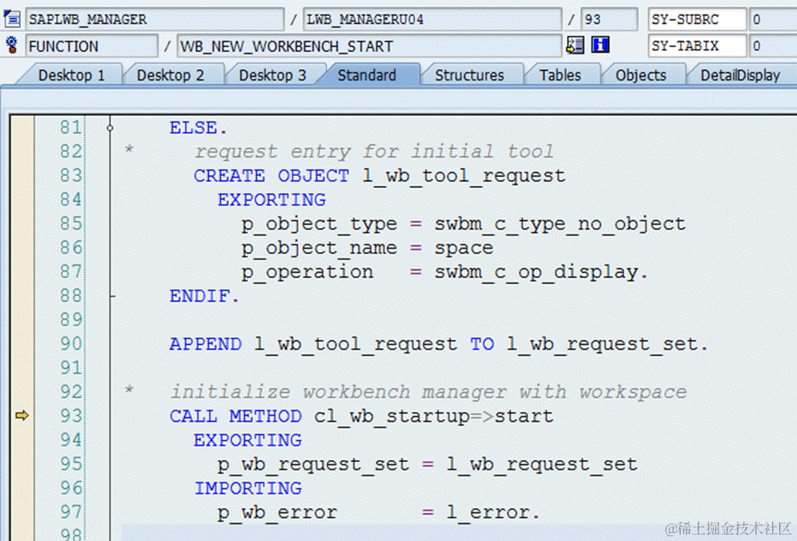Click the comment text on line 92
797x541 pixels.
[429, 392]
